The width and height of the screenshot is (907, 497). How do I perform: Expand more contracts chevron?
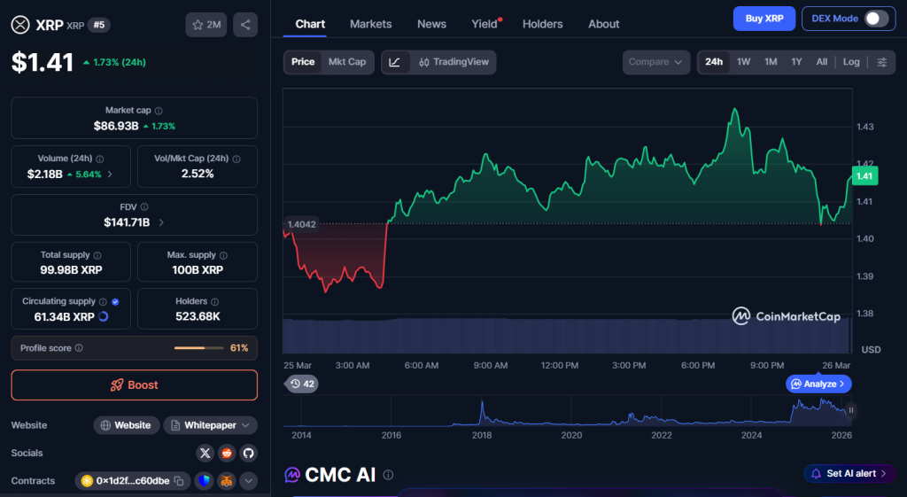248,481
